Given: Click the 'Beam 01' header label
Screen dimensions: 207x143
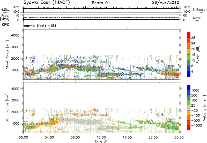Looking at the screenshot, I should tap(101, 3).
